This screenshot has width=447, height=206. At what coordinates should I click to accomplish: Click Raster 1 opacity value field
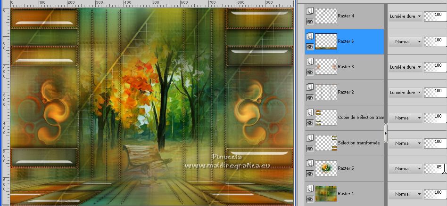[x=435, y=194]
